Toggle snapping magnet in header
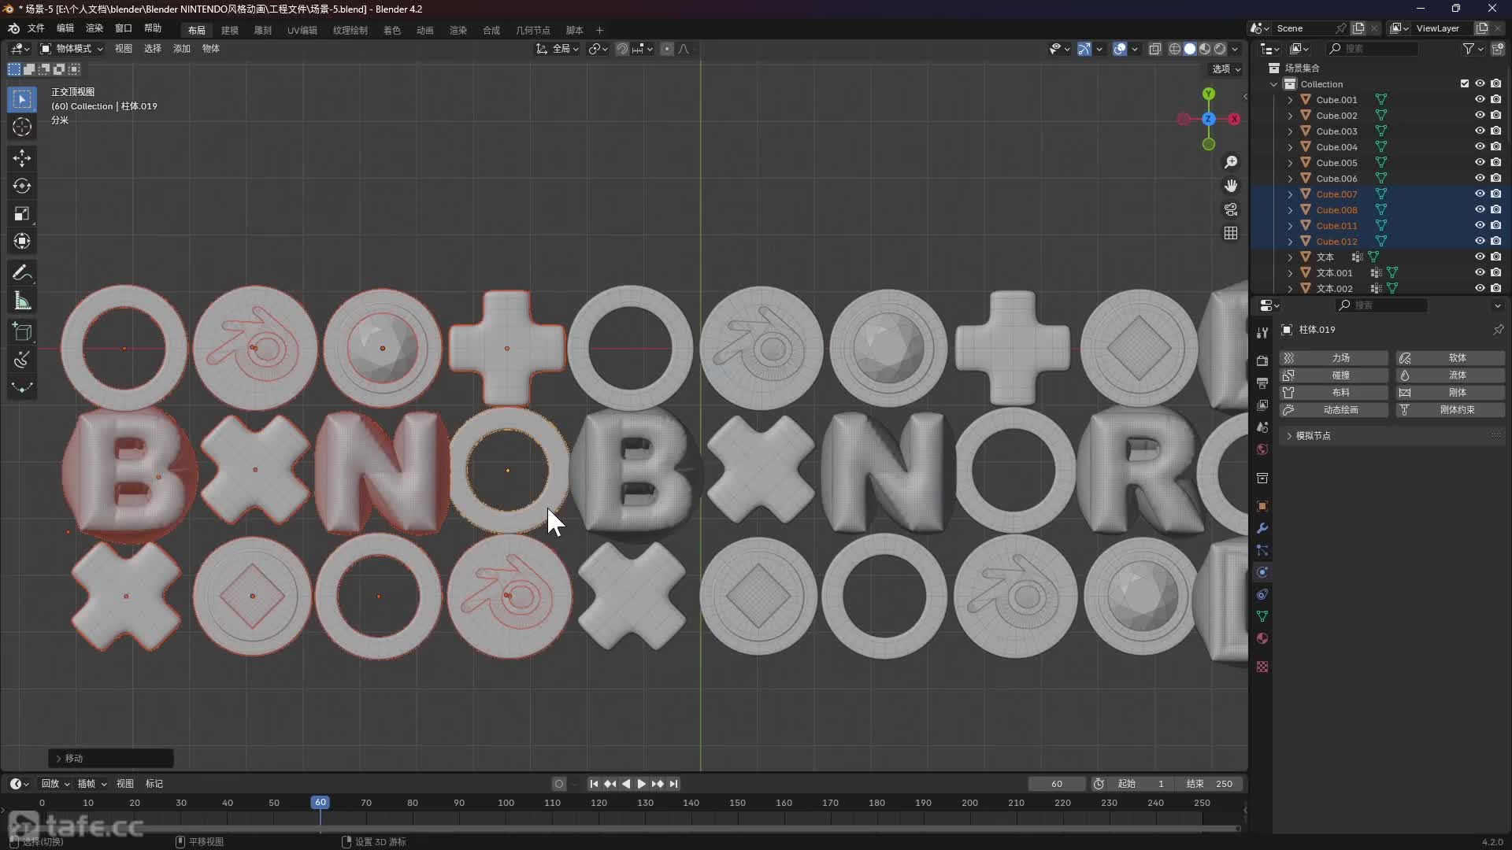Viewport: 1512px width, 850px height. (x=622, y=49)
